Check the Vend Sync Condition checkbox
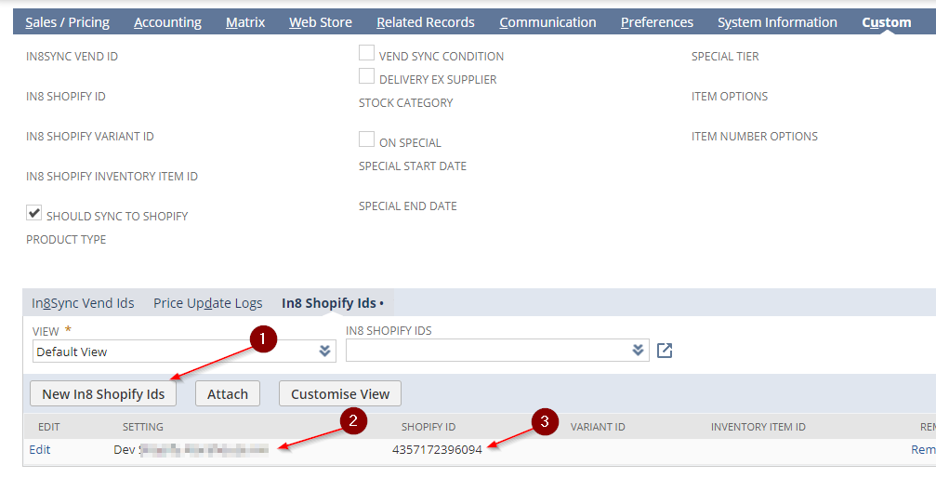This screenshot has width=936, height=491. (367, 54)
